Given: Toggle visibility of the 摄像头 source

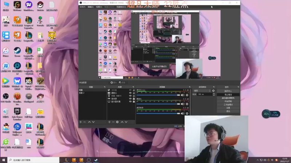Looking at the screenshot, I should tap(130, 93).
